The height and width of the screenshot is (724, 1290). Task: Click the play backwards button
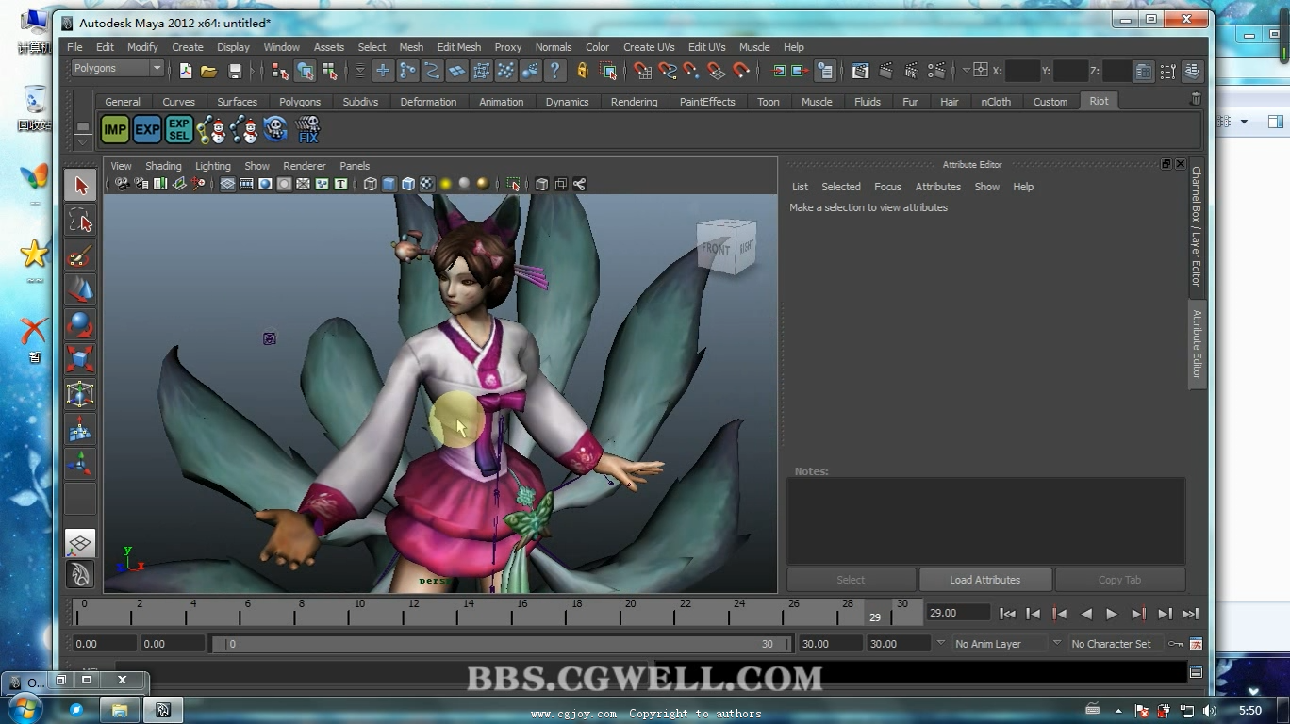1086,614
